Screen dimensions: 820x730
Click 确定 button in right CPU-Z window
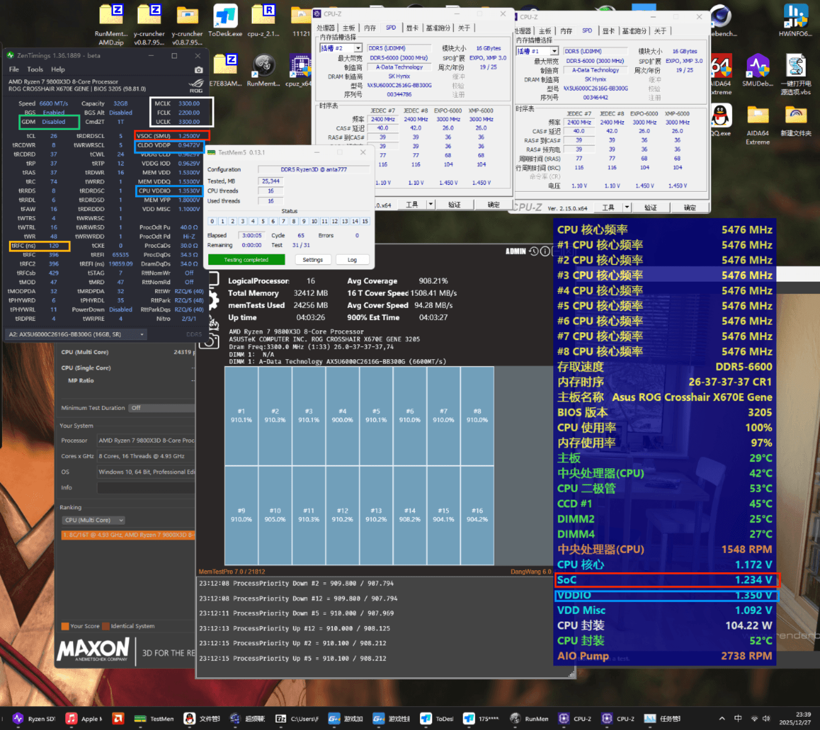pyautogui.click(x=690, y=207)
